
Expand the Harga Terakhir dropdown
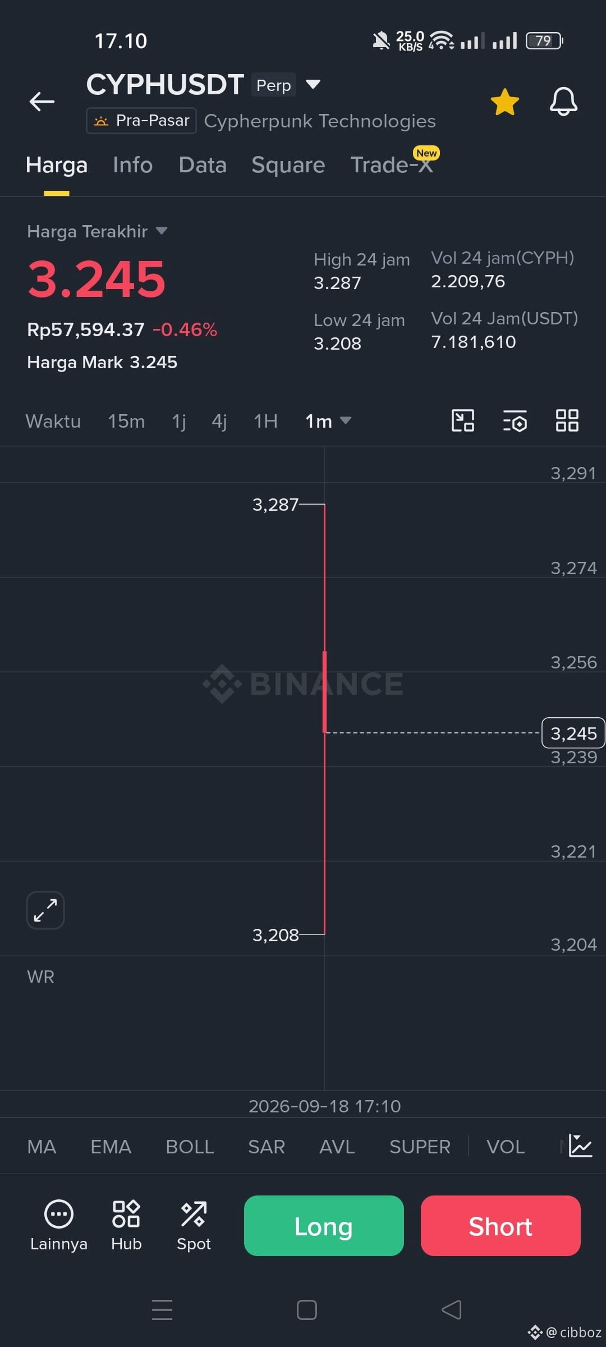click(162, 231)
